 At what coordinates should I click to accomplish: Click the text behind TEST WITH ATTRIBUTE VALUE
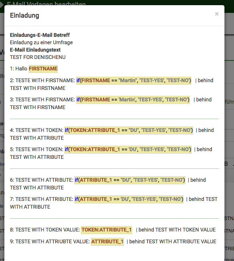click(x=171, y=241)
